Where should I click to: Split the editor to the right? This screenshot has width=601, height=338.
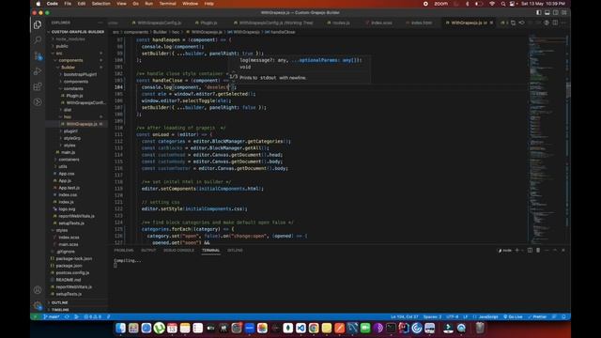coord(555,23)
